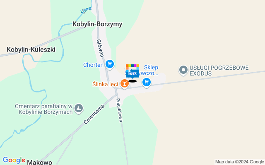Click the USŁUGI POGRZEBOWE EXODUS label
265x165 pixels.
tap(219, 71)
